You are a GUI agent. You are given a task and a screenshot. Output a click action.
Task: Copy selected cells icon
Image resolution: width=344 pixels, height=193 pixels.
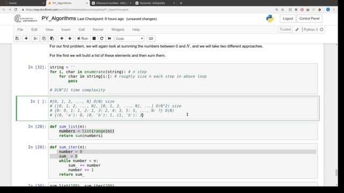click(44, 39)
